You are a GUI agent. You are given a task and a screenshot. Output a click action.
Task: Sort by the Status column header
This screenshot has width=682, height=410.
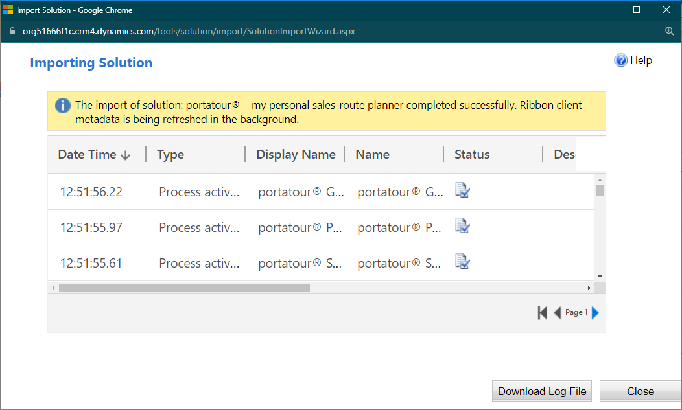(472, 154)
